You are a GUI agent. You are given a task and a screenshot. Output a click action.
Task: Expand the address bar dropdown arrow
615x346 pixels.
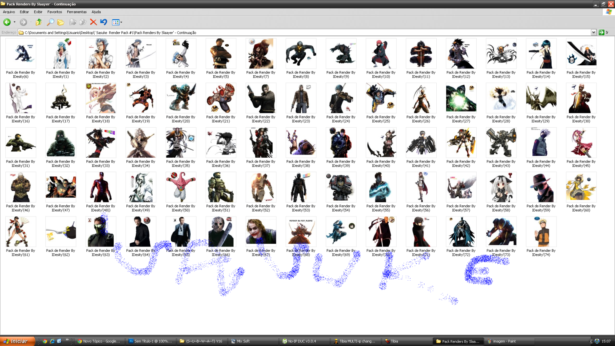[593, 32]
